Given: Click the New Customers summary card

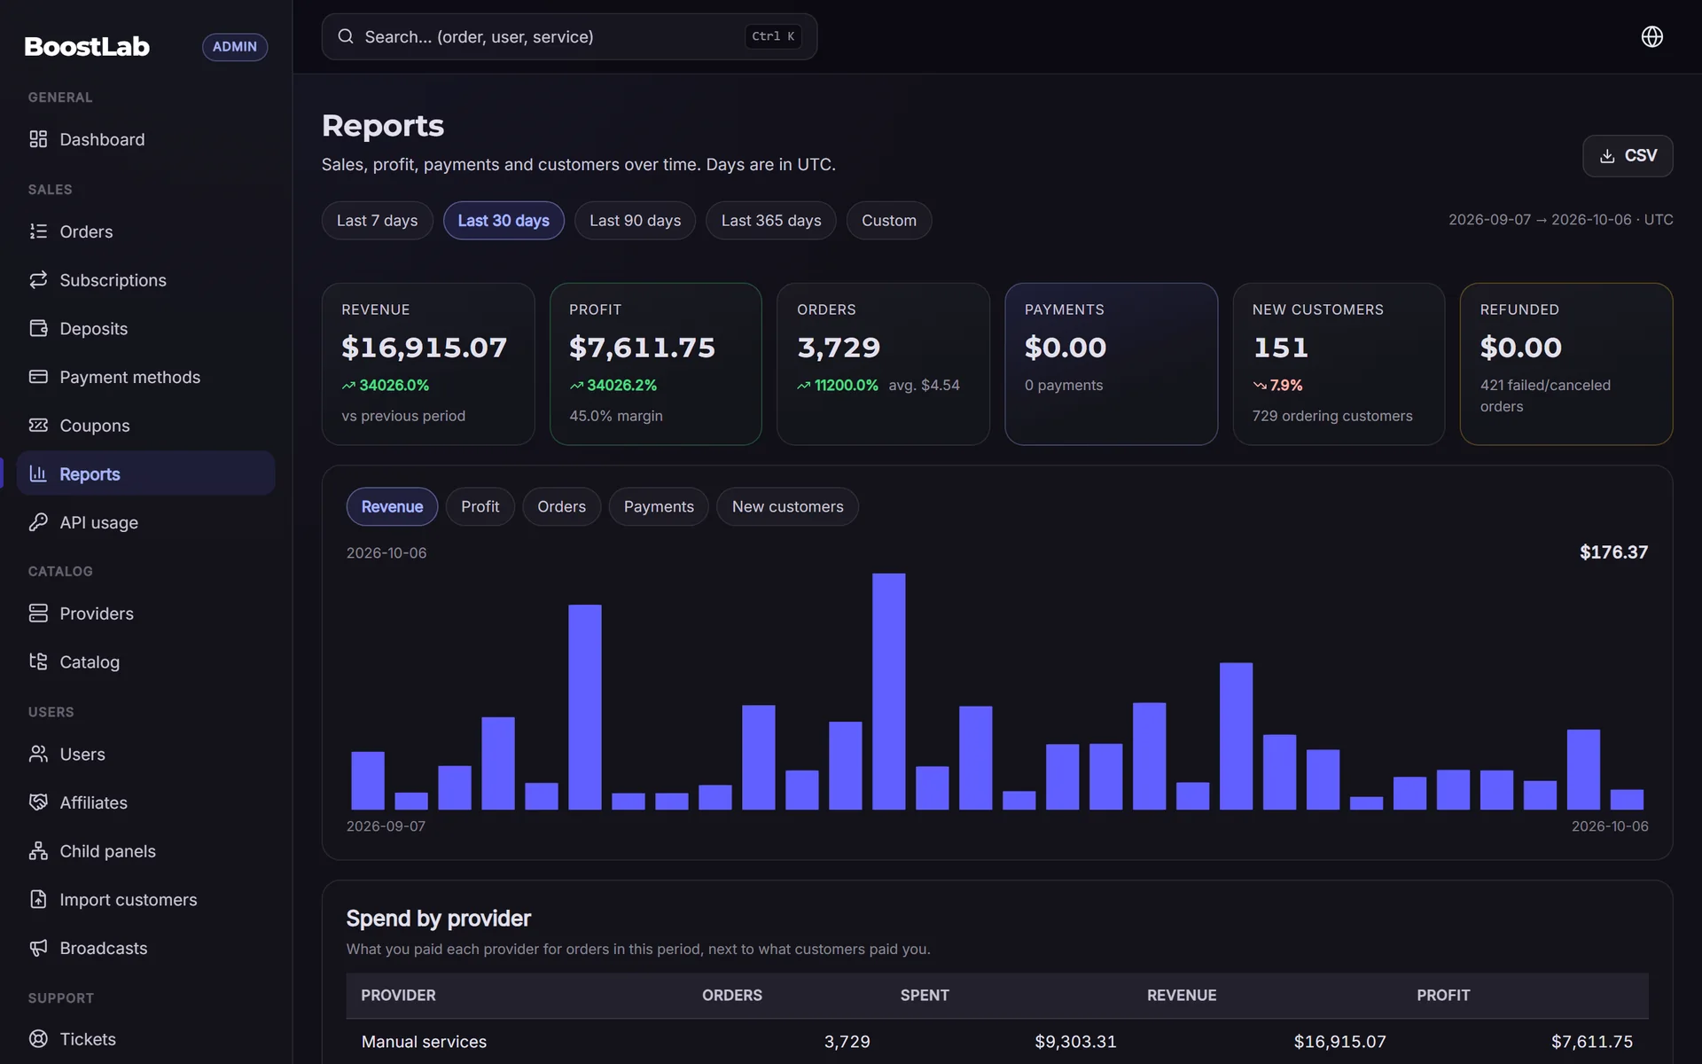Looking at the screenshot, I should coord(1339,364).
